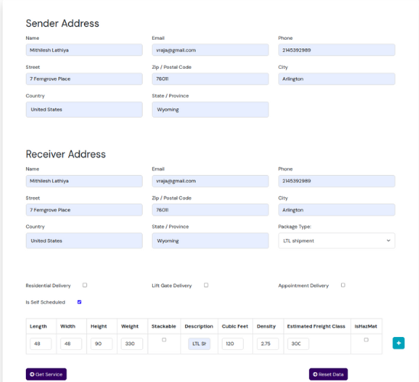Toggle the IsHazMat checkbox in table row
The image size is (419, 382).
coord(366,340)
